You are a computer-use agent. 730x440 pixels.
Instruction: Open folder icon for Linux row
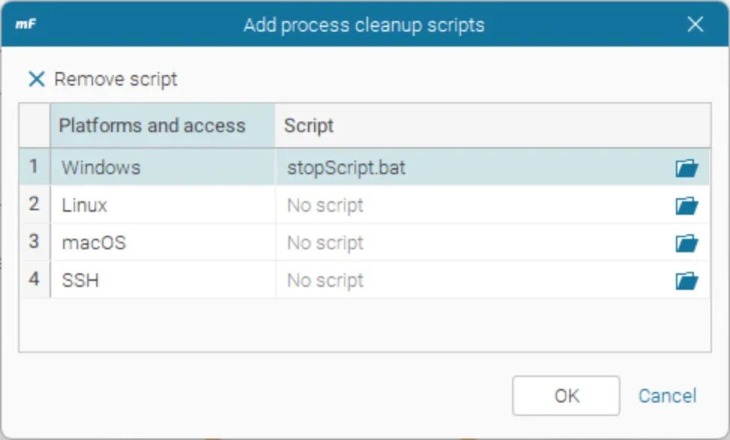pyautogui.click(x=686, y=206)
